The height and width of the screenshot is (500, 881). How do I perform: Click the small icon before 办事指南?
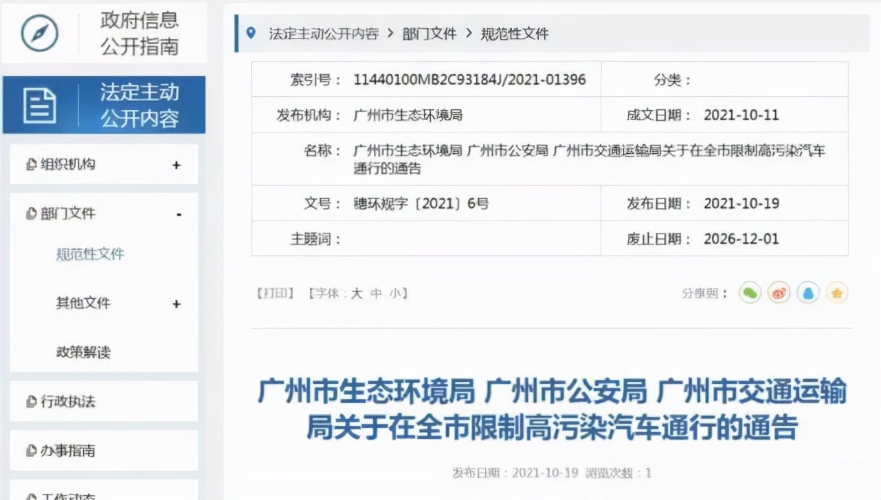(30, 451)
